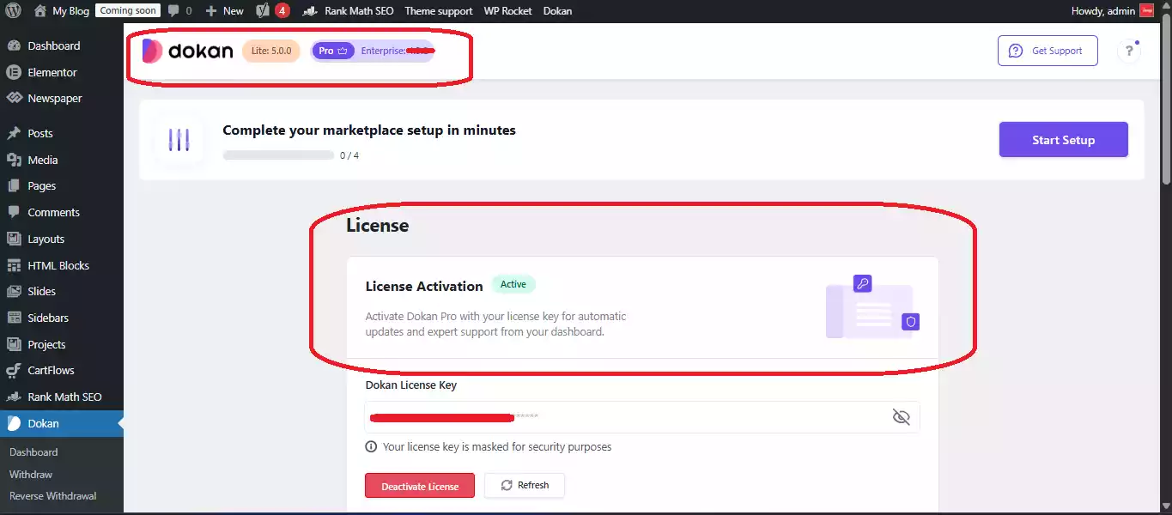Open Dokan admin bar menu
The image size is (1172, 515).
558,11
